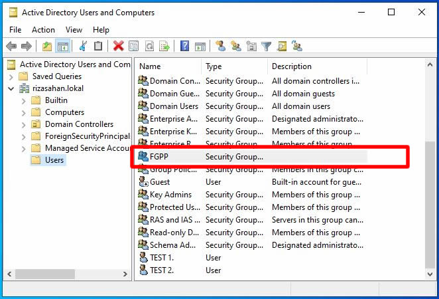The height and width of the screenshot is (299, 439).
Task: Select the Builtin tree item
Action: (x=56, y=100)
